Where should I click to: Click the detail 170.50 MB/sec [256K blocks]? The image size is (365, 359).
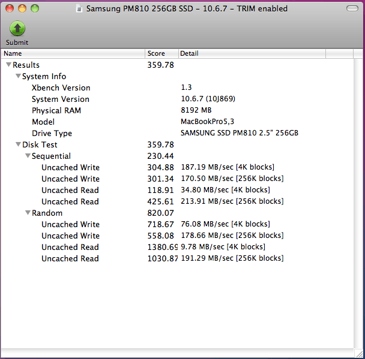click(232, 179)
